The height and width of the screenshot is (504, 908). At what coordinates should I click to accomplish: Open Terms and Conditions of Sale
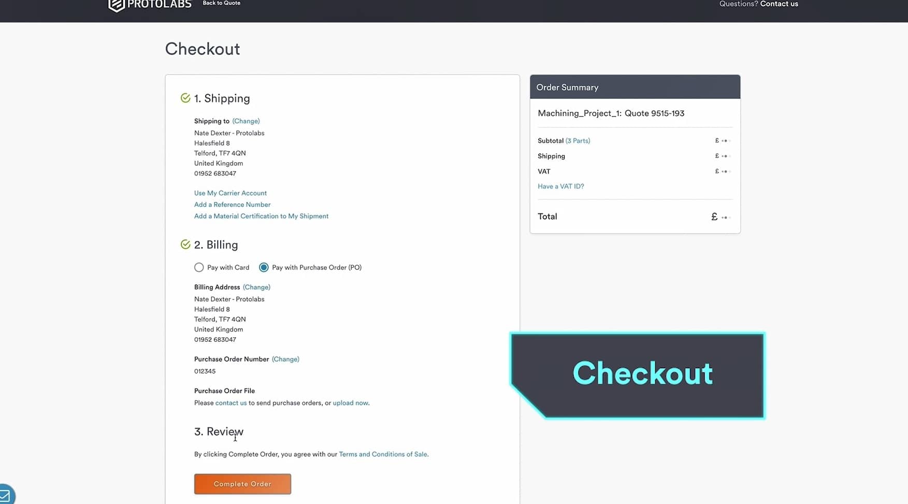click(x=383, y=454)
